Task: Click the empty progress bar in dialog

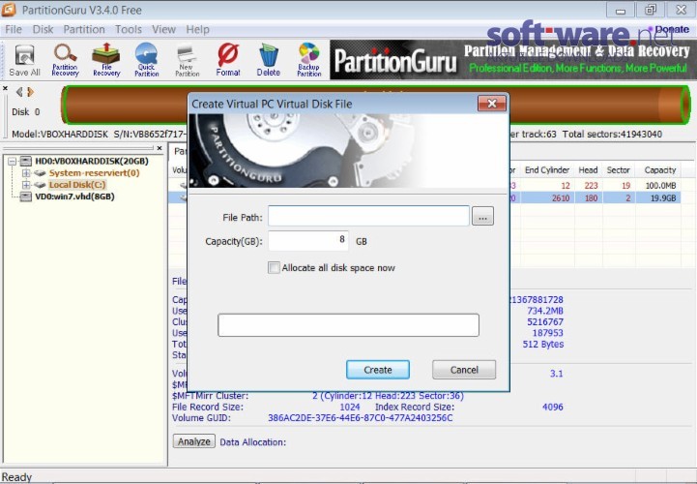Action: pos(348,325)
